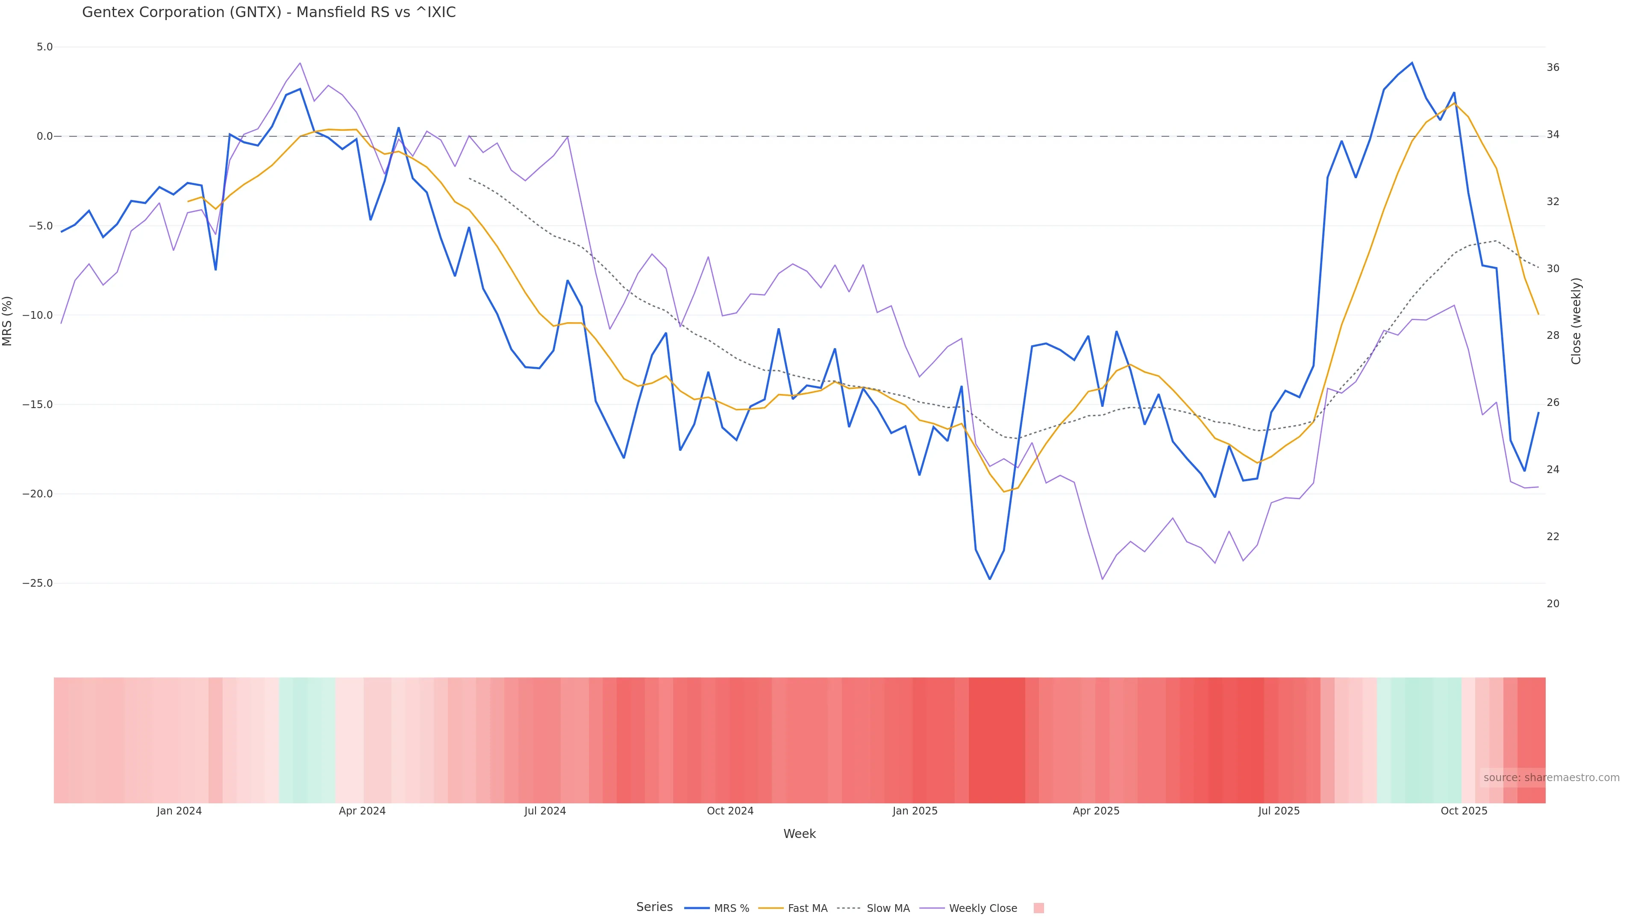The width and height of the screenshot is (1641, 923).
Task: Click the Week x-axis title
Action: [x=800, y=834]
